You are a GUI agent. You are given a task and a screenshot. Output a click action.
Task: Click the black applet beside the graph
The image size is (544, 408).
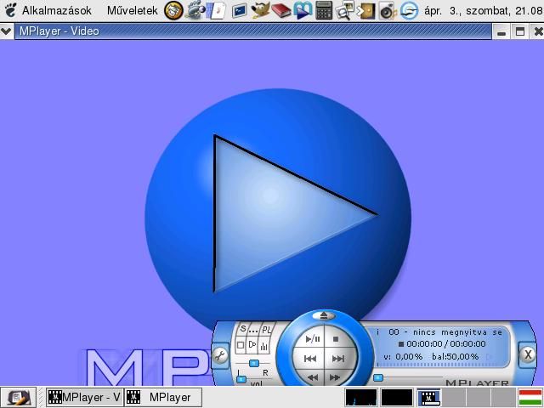click(x=397, y=397)
